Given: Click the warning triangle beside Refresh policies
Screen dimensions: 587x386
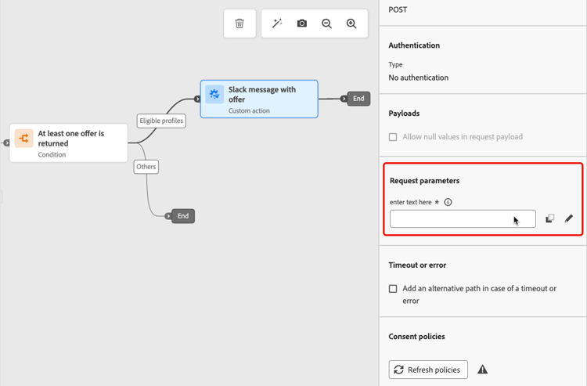Looking at the screenshot, I should click(x=482, y=370).
